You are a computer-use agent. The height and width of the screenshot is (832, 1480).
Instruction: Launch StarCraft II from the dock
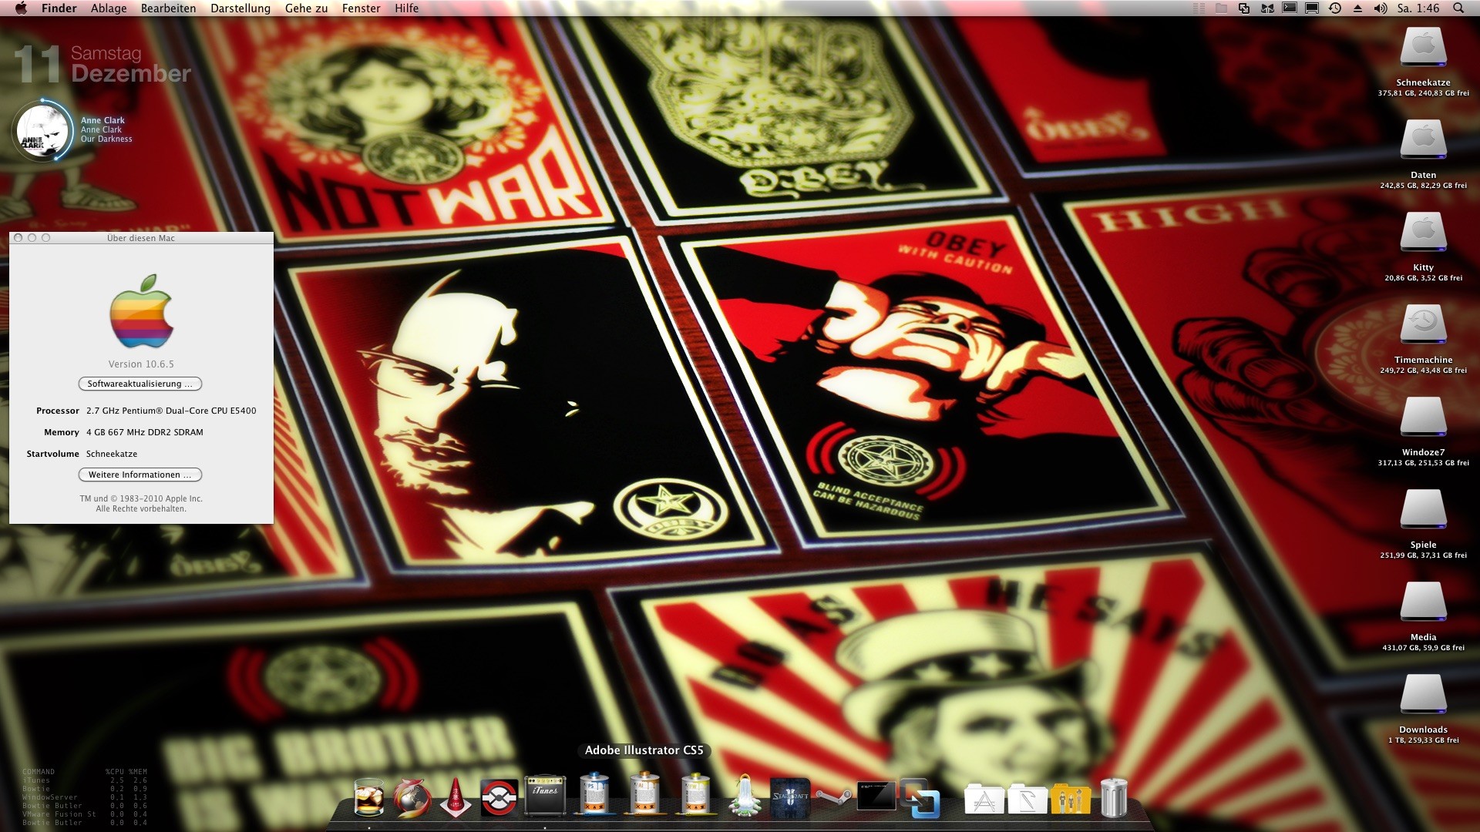pos(790,797)
